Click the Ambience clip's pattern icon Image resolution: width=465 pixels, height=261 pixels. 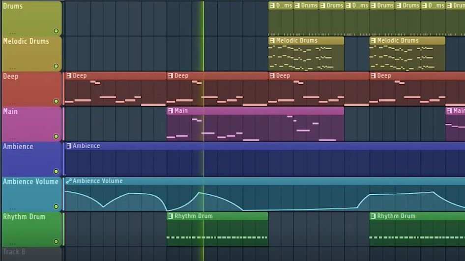tap(69, 146)
